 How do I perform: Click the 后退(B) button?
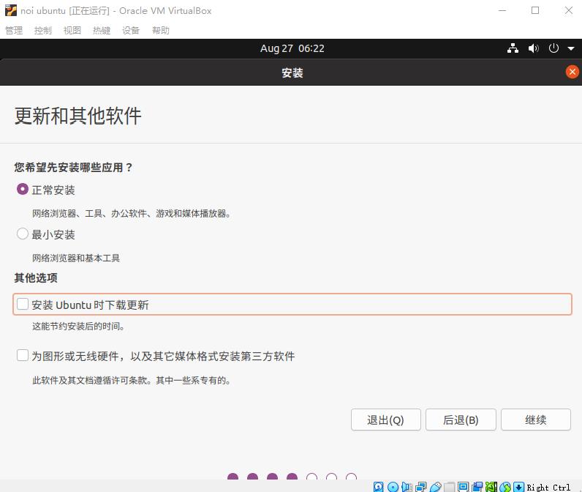(x=461, y=420)
